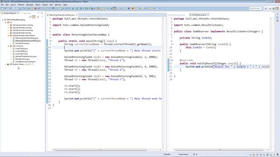Viewport: 280px width, 157px height.
Task: Click the green Run-last-launched circle icon
Action: 87,8
